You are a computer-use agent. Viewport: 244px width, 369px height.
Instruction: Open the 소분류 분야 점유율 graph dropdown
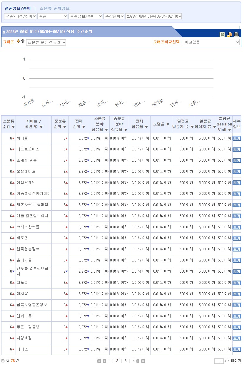(46, 42)
